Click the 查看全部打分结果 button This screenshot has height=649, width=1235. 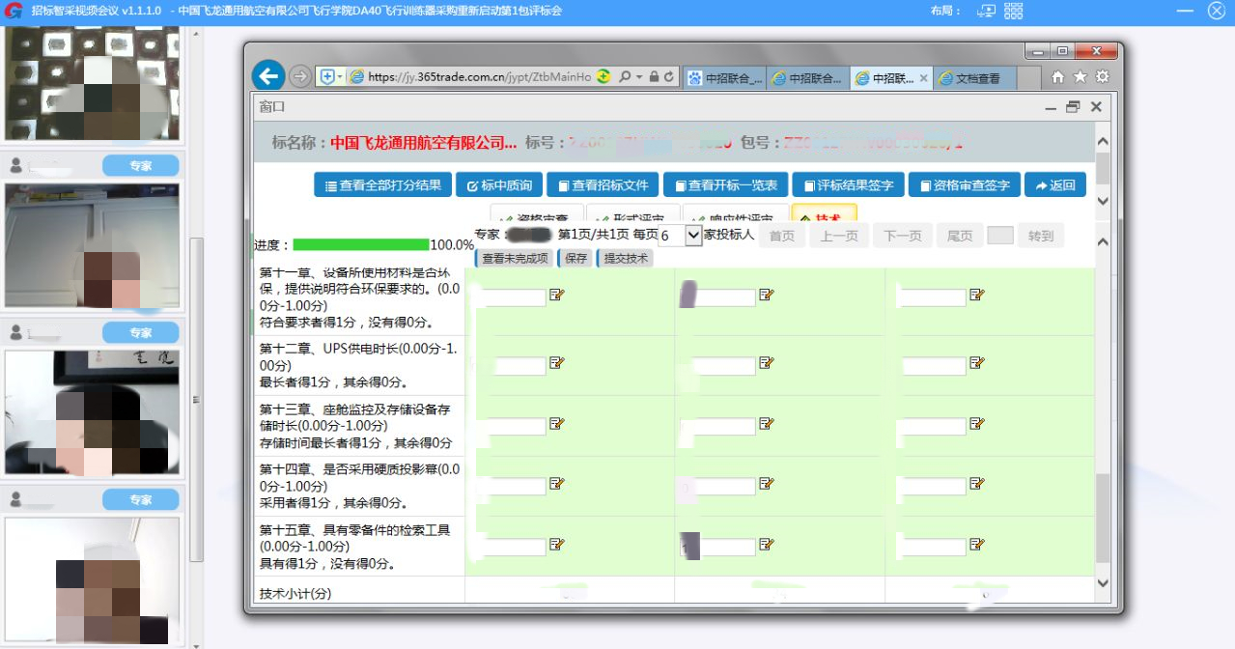pyautogui.click(x=382, y=185)
